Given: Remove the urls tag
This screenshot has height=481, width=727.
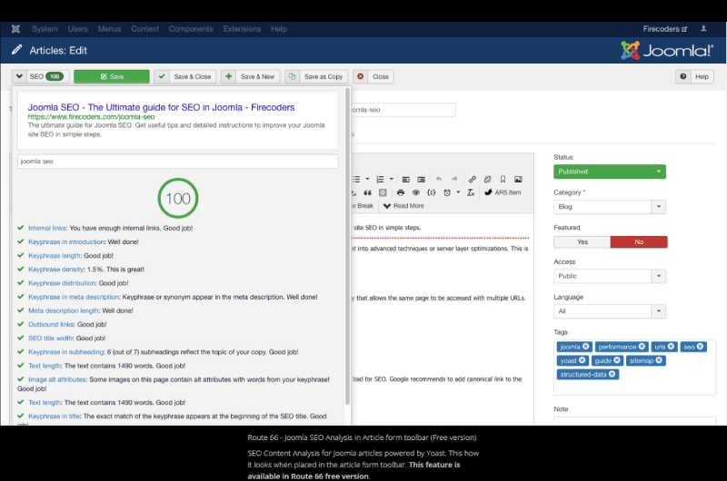Looking at the screenshot, I should click(x=671, y=347).
